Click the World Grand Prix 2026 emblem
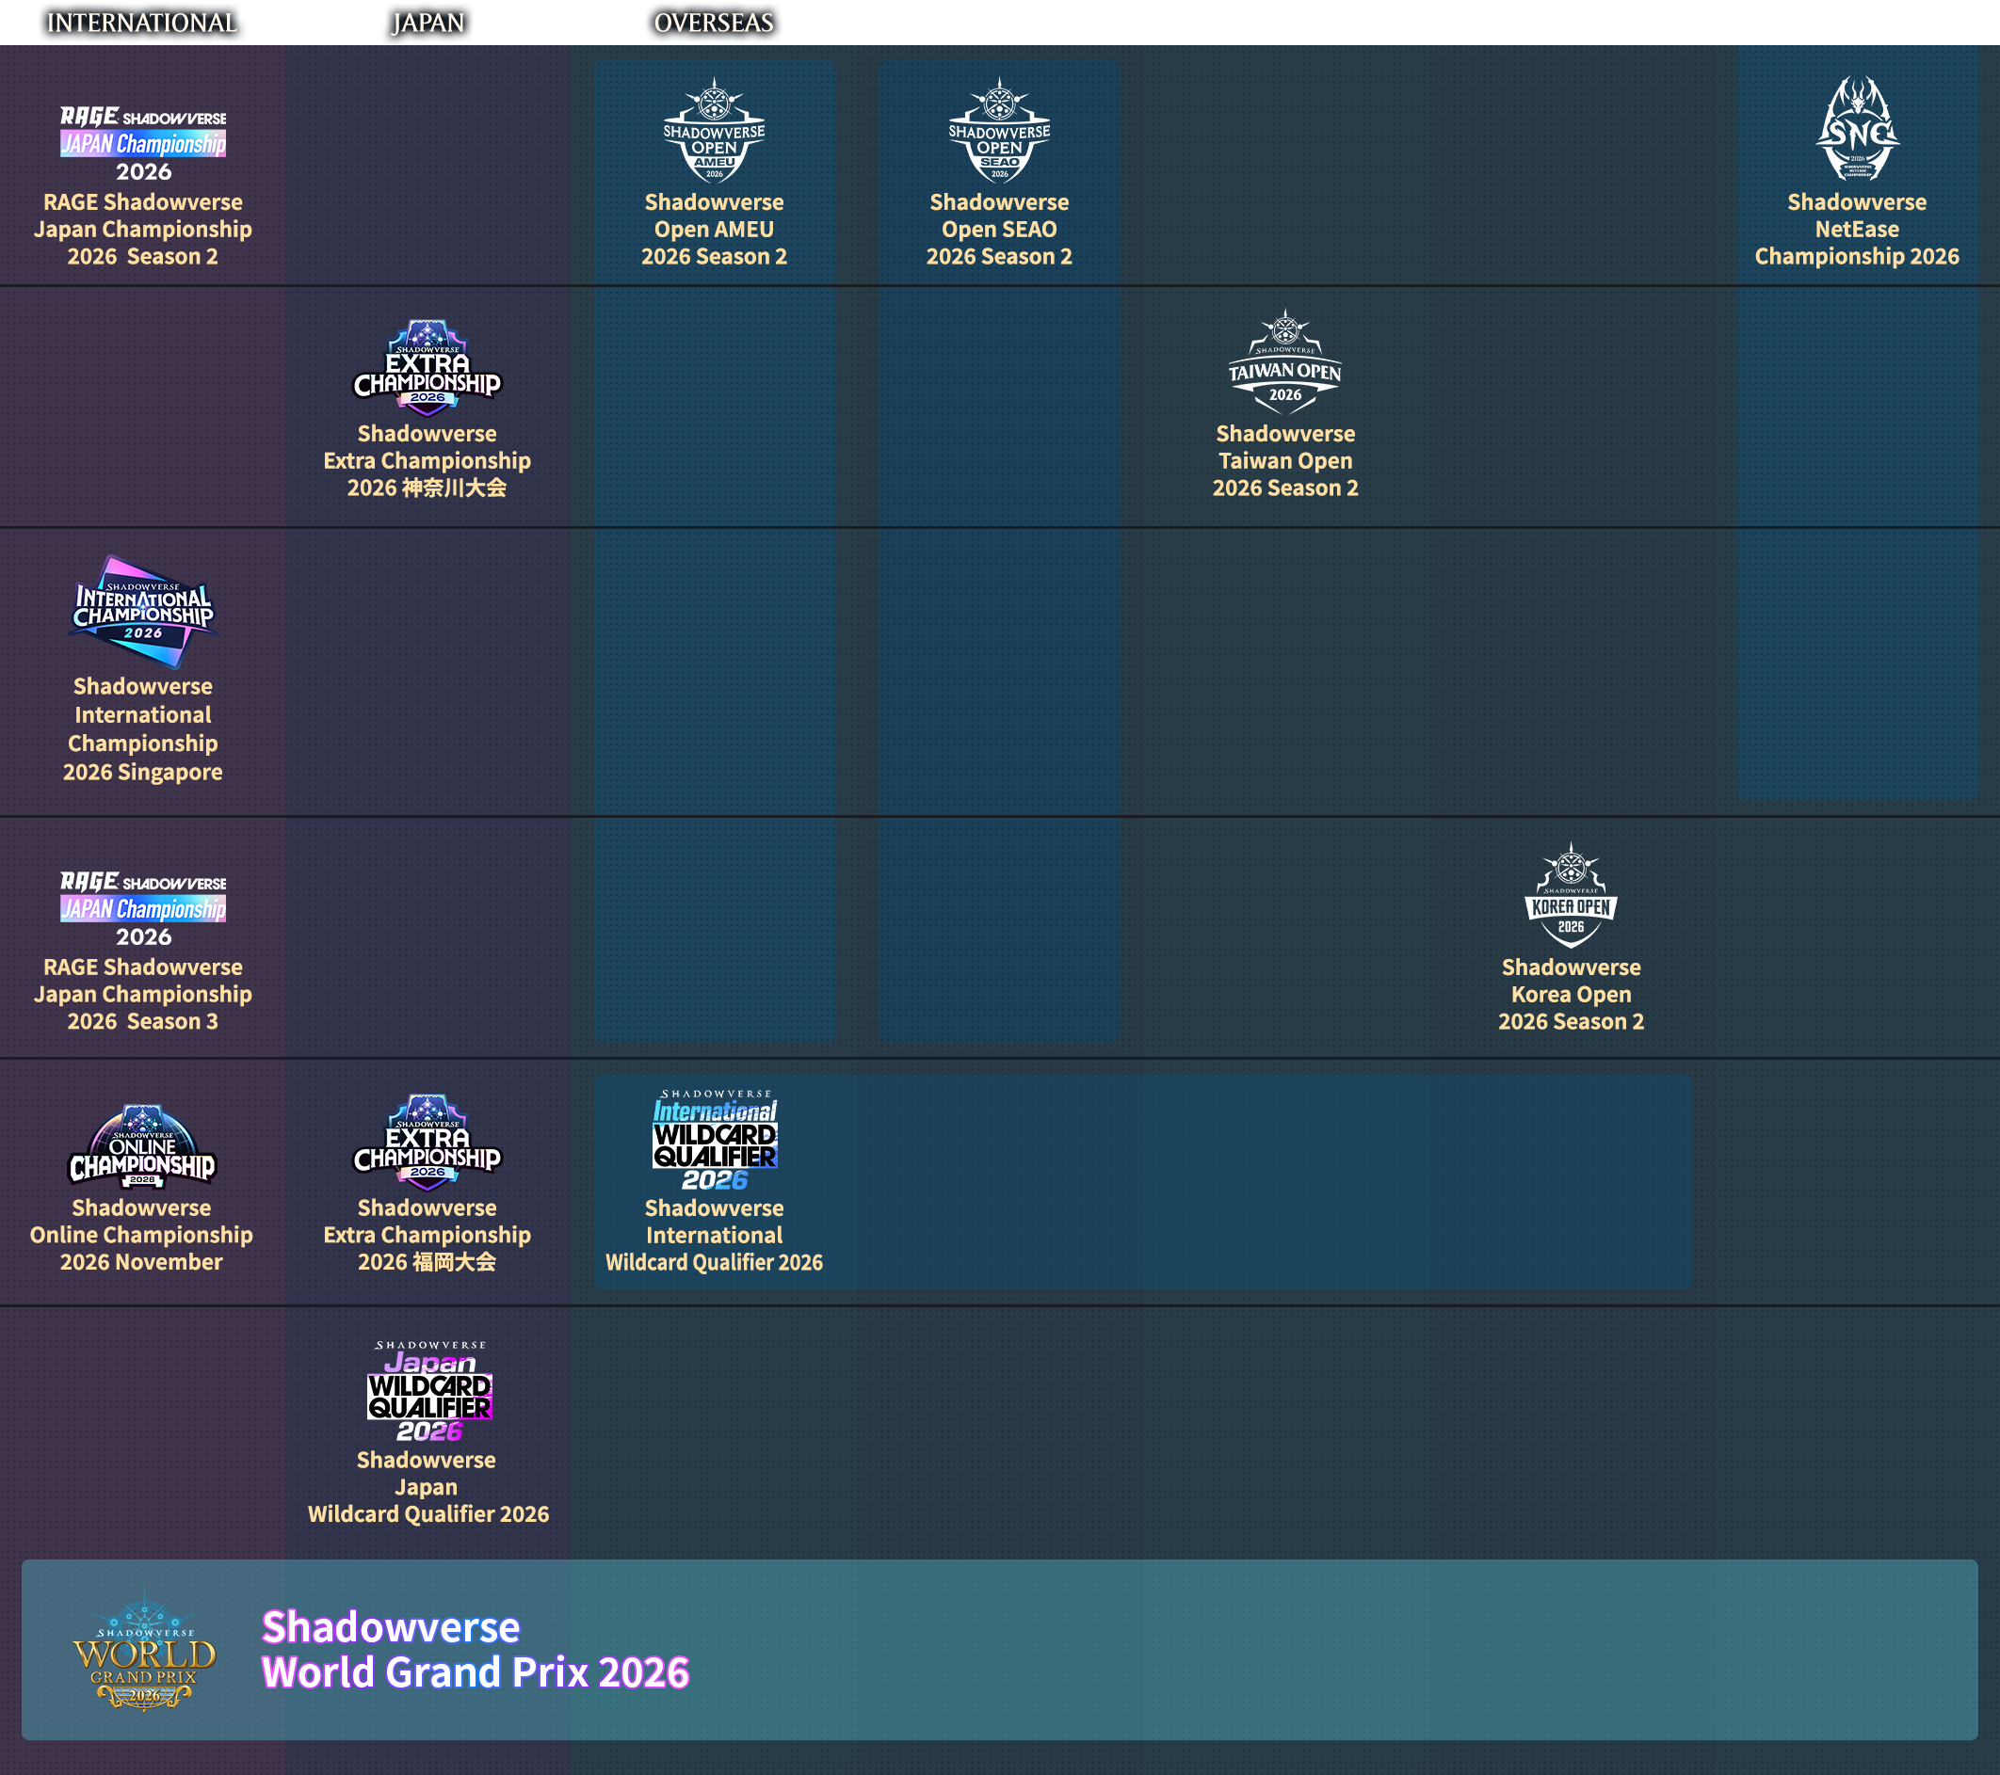Viewport: 2000px width, 1775px height. pos(144,1650)
